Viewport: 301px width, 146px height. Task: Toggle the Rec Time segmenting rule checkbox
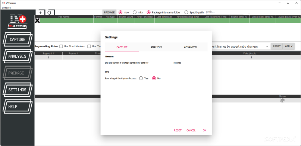[89, 46]
